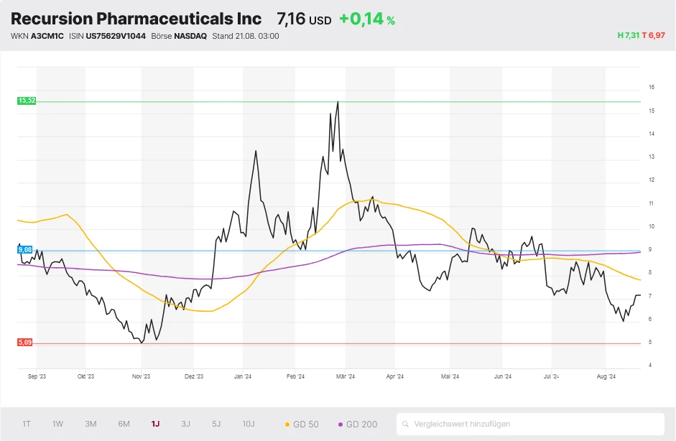
Task: Click the yellow GD 50 legend dot
Action: 287,424
